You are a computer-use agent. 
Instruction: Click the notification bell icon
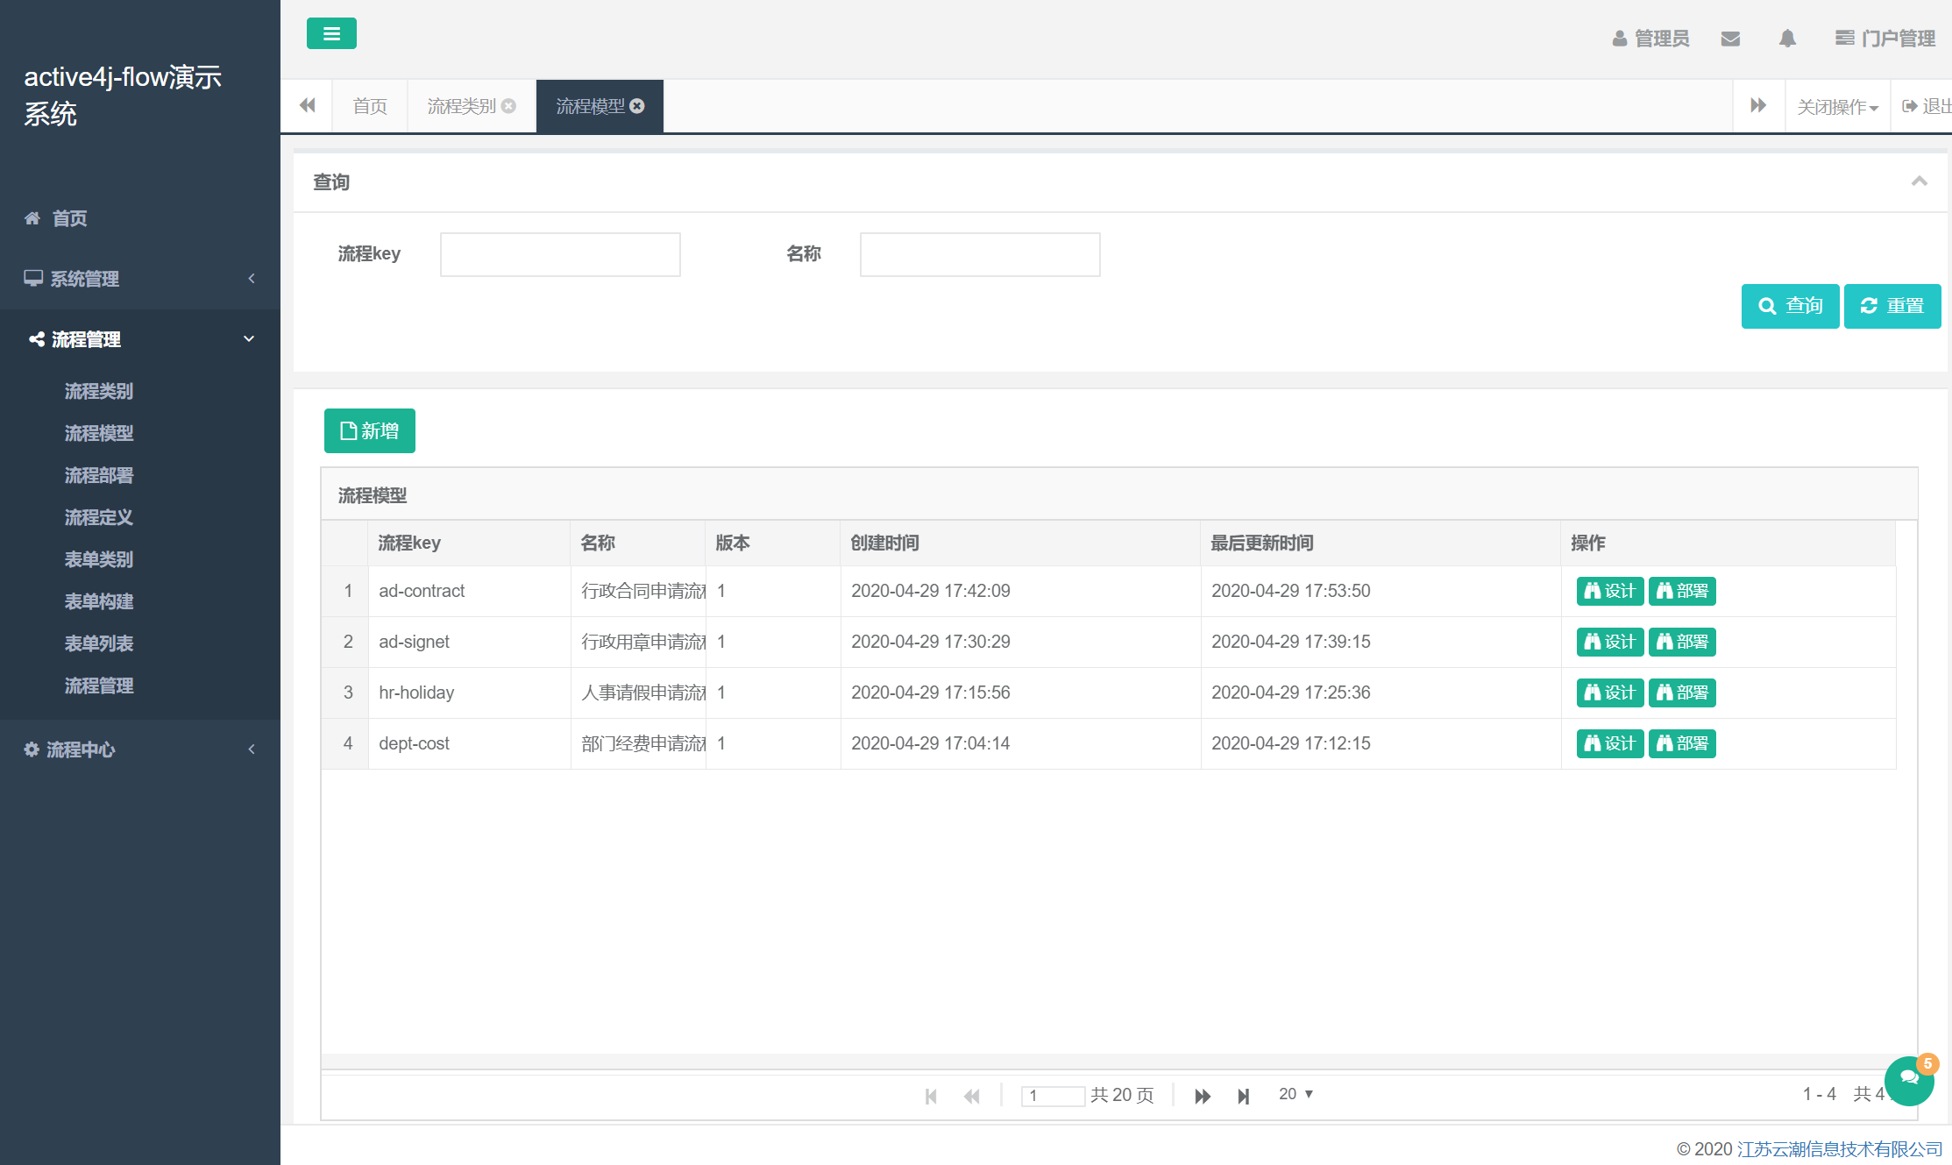(1787, 39)
